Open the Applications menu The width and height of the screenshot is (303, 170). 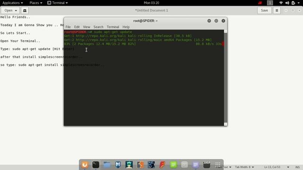tap(13, 3)
